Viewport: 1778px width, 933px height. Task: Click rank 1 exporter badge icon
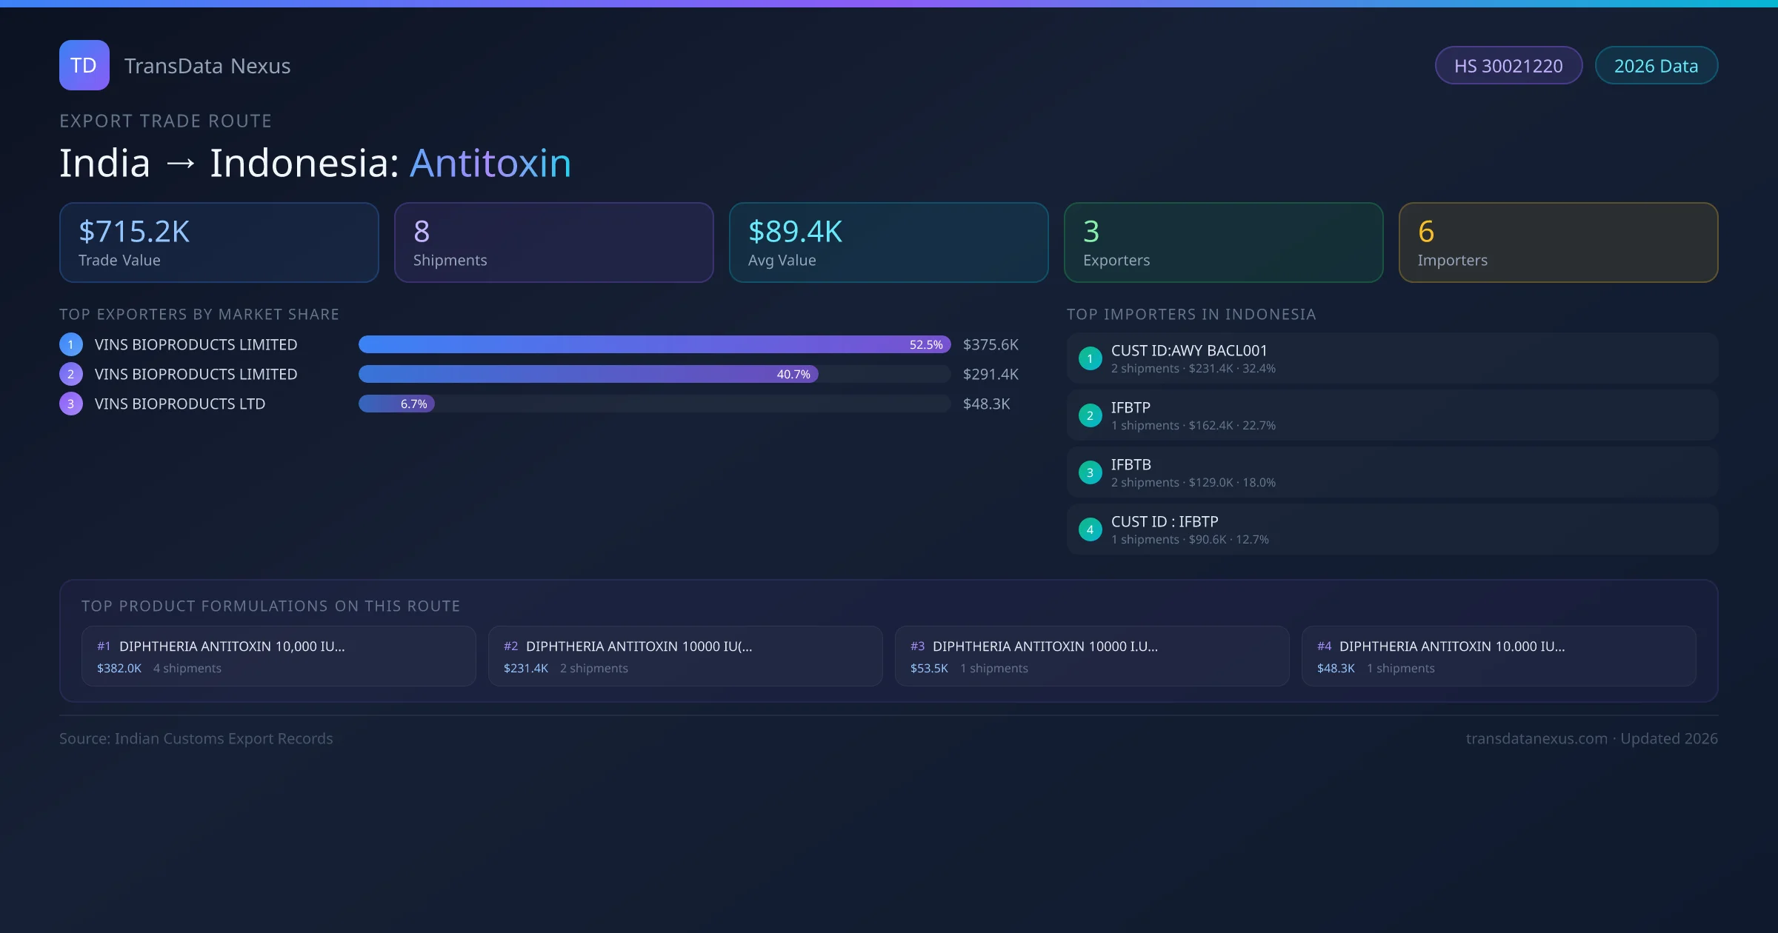pos(71,344)
